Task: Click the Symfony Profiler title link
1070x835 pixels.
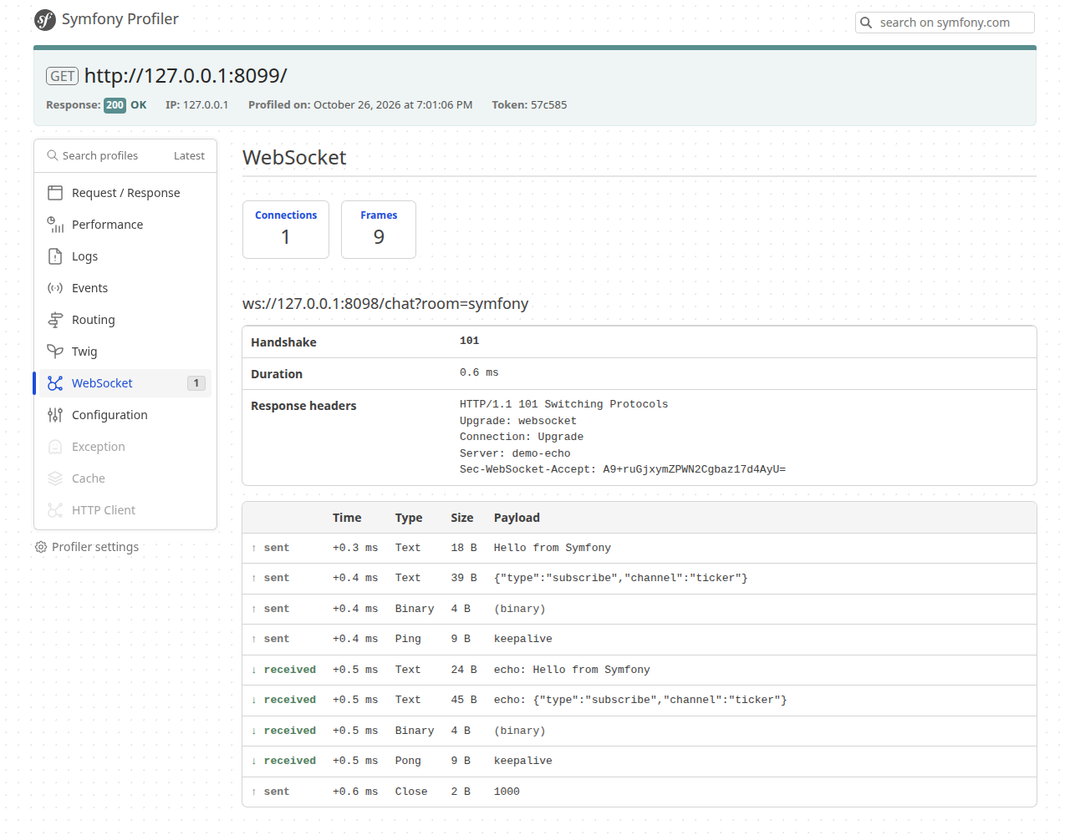Action: 120,19
